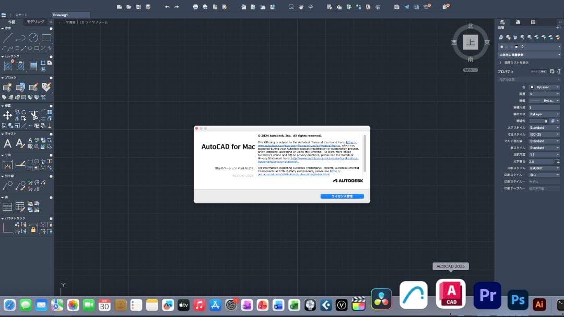Image resolution: width=564 pixels, height=317 pixels.
Task: Select the Line tool in the 作図 panel
Action: 6,37
